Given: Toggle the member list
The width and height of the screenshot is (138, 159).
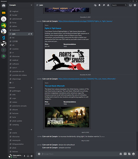Looking at the screenshot, I should (x=108, y=5).
